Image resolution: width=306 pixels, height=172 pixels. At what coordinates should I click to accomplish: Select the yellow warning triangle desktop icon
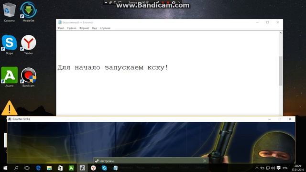(x=9, y=108)
